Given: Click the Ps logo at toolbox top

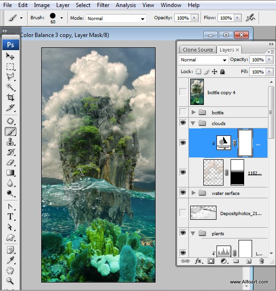Looking at the screenshot, I should point(11,45).
